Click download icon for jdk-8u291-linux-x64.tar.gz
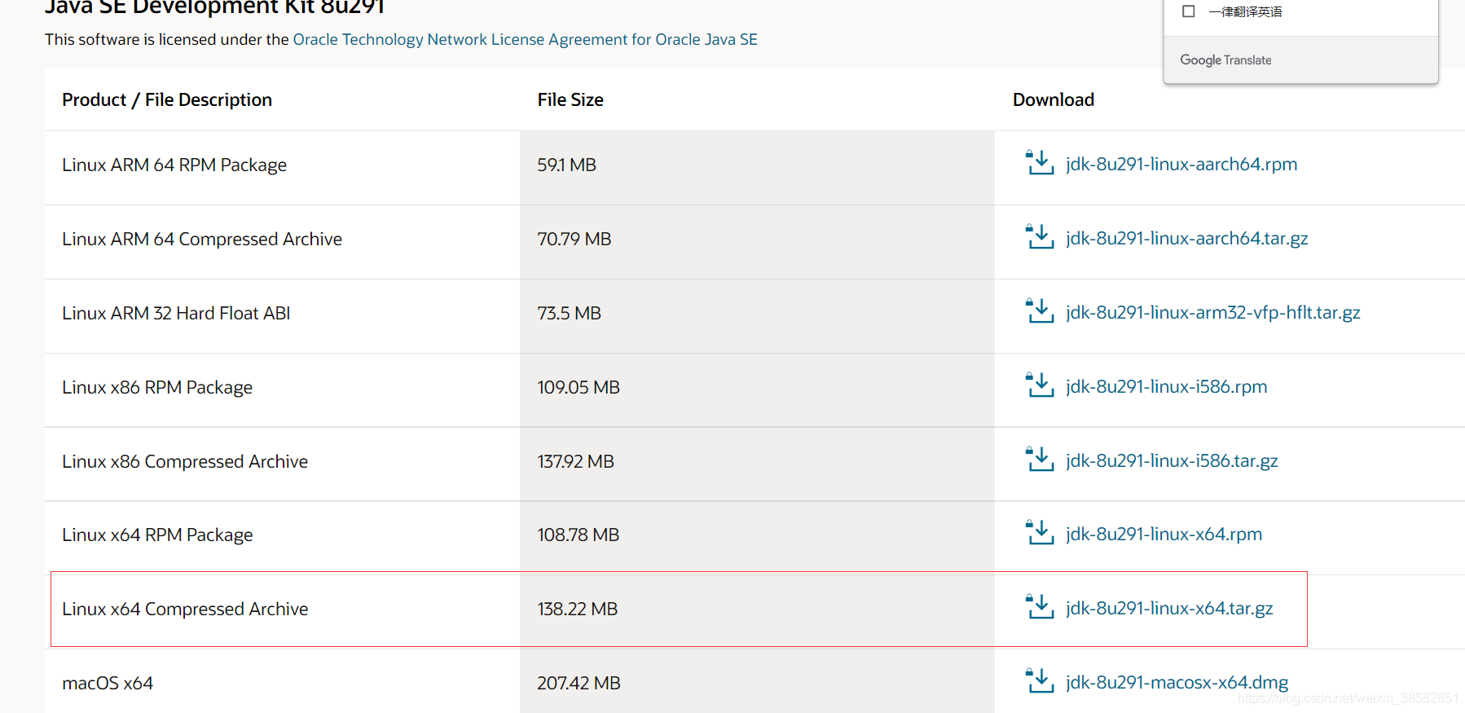This screenshot has width=1465, height=713. (1040, 607)
